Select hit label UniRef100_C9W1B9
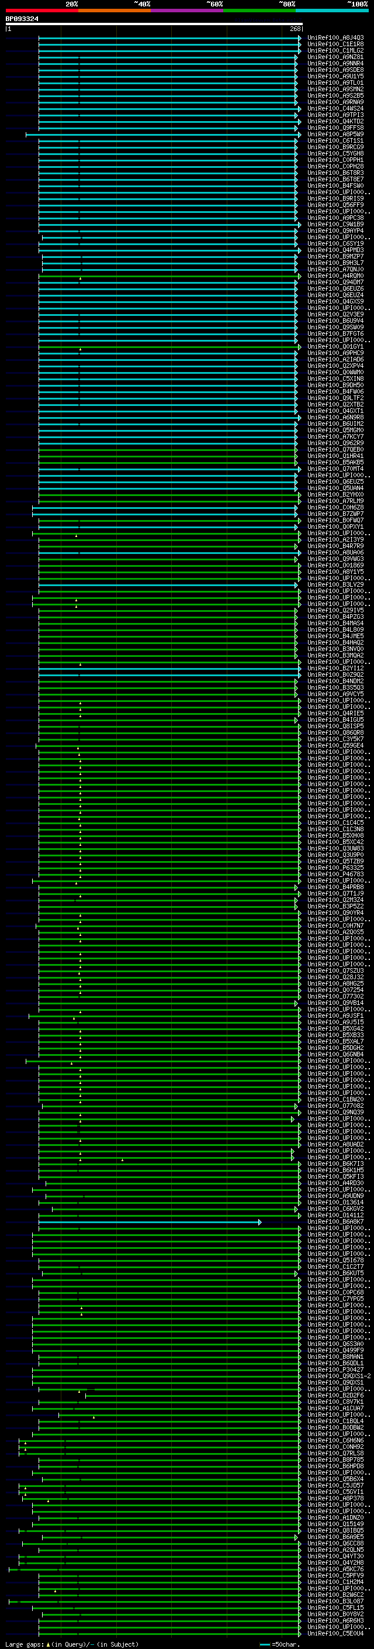 [x=335, y=225]
